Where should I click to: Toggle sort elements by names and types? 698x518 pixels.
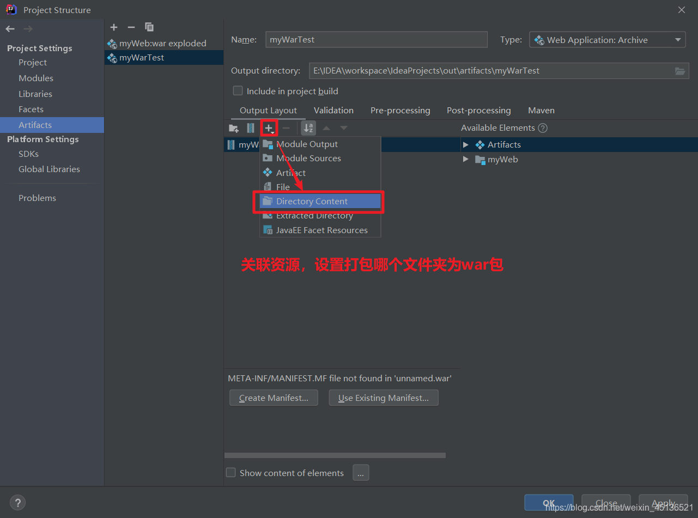click(x=308, y=128)
